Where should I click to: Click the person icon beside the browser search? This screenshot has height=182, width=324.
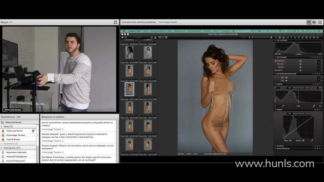click(155, 37)
